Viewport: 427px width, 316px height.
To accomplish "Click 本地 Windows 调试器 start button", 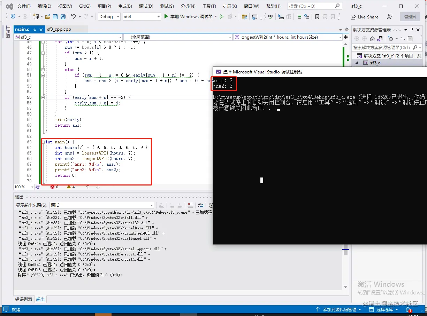I will 188,16.
